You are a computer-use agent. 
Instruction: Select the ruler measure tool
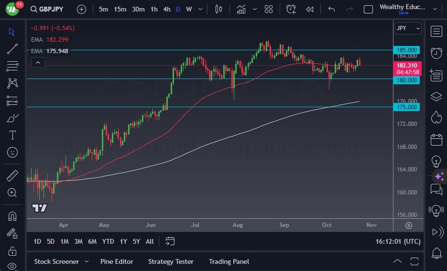click(12, 176)
